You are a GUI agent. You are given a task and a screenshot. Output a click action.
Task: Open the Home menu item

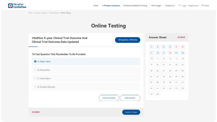(96, 6)
